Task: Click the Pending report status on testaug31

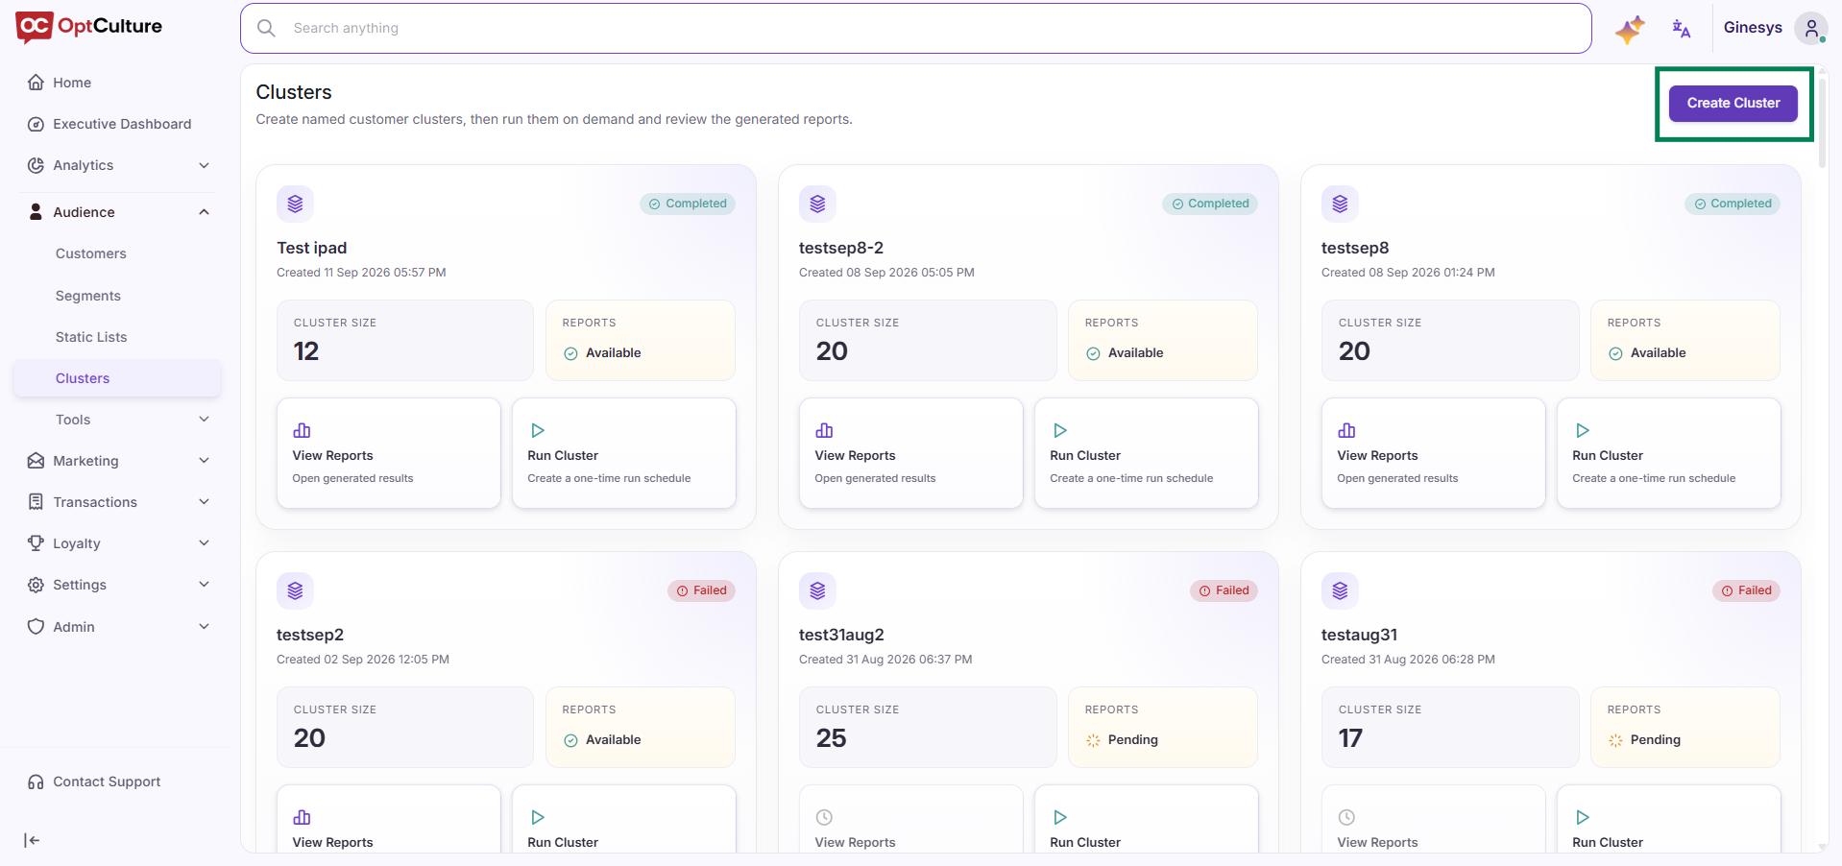Action: 1645,740
